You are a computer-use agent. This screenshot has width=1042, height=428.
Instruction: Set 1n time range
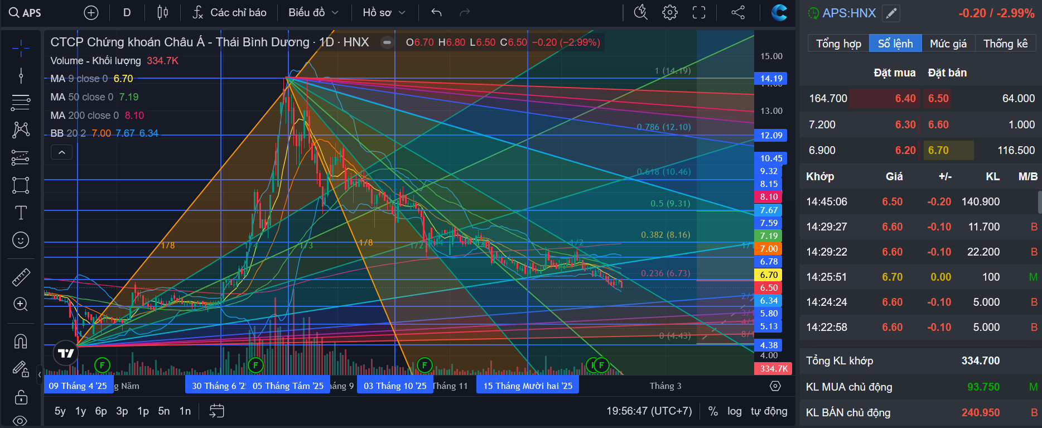click(x=185, y=411)
